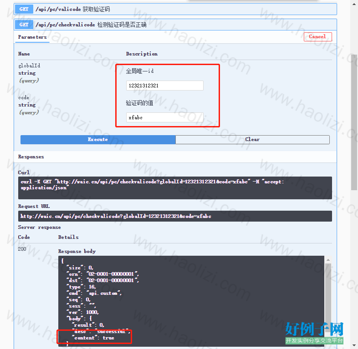Click the "content": true line in response
The height and width of the screenshot is (349, 358).
(93, 338)
